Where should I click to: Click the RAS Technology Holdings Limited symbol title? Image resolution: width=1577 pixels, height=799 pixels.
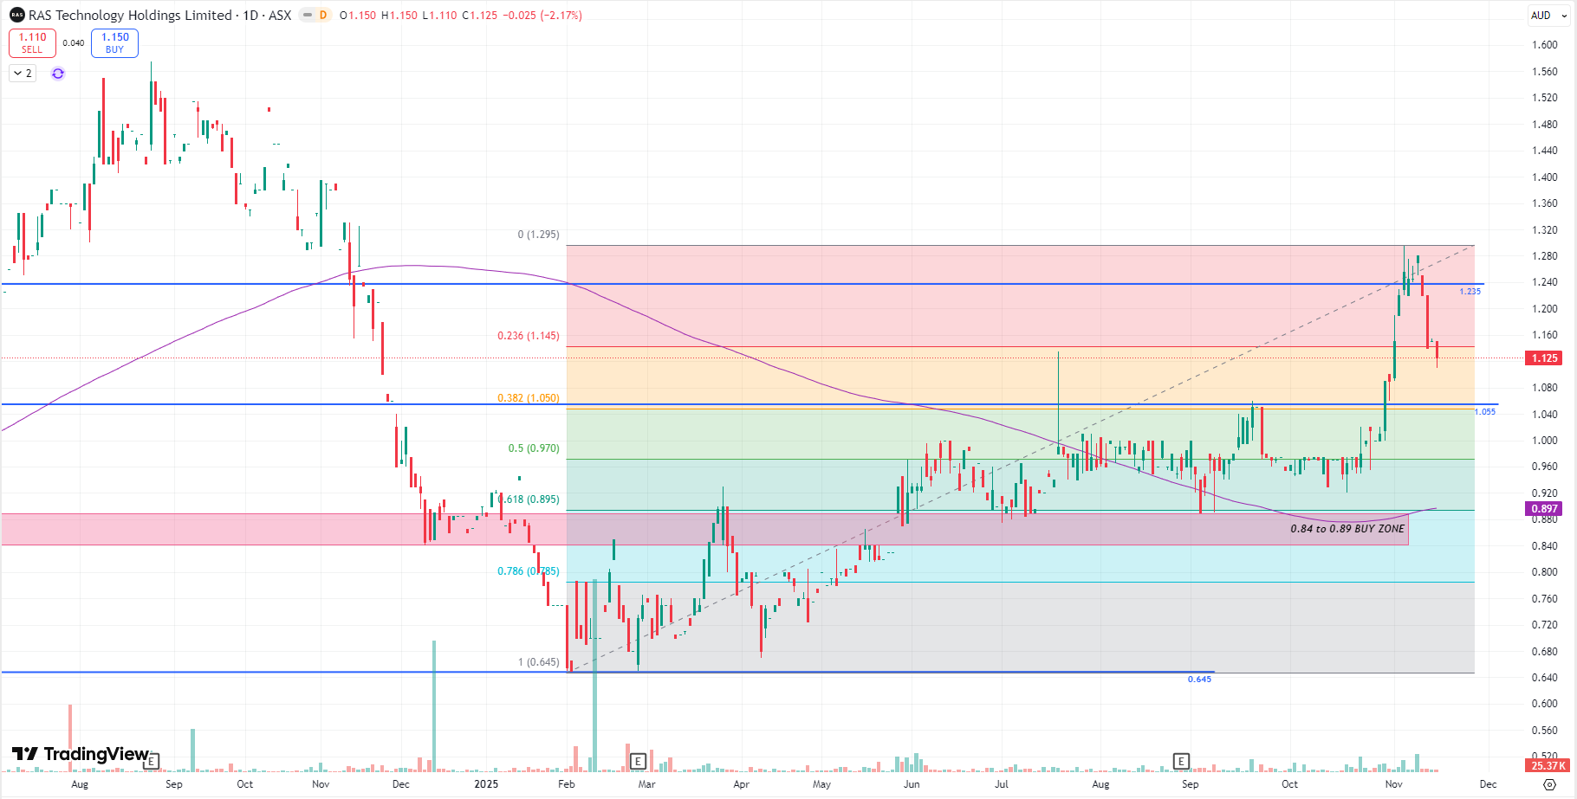coord(130,16)
